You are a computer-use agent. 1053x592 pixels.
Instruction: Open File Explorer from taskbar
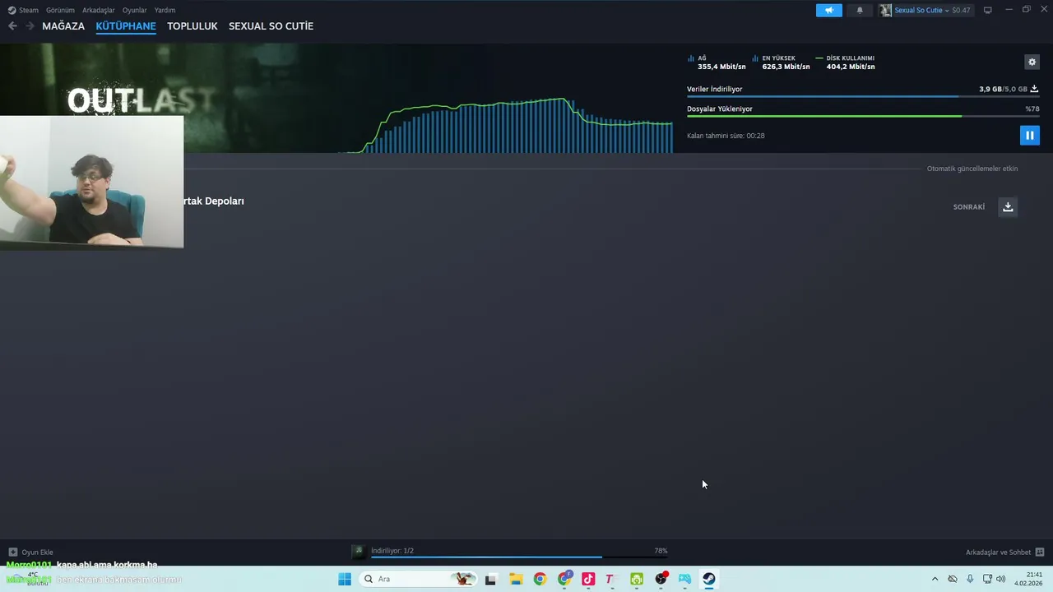516,579
